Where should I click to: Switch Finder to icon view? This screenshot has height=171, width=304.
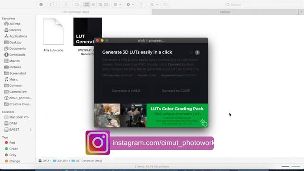point(87,4)
